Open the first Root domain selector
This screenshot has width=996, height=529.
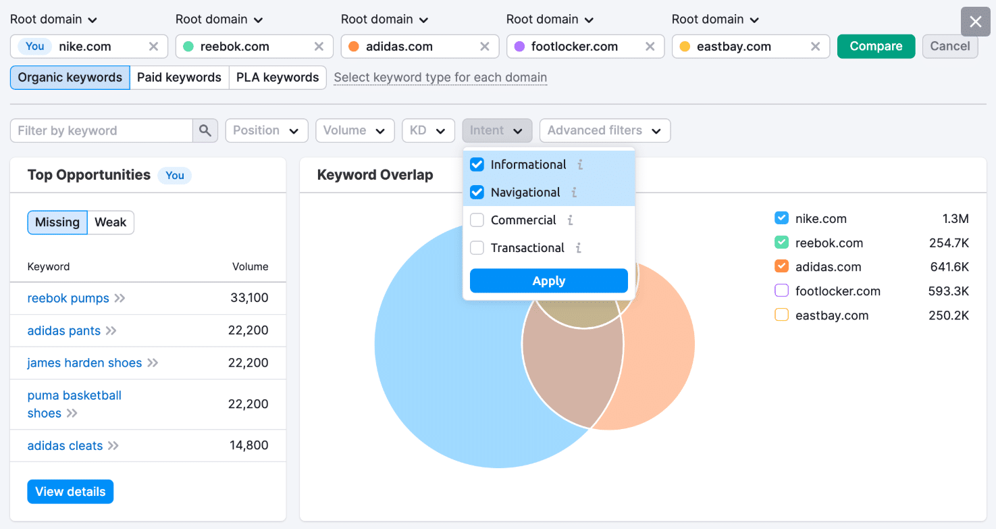point(54,19)
